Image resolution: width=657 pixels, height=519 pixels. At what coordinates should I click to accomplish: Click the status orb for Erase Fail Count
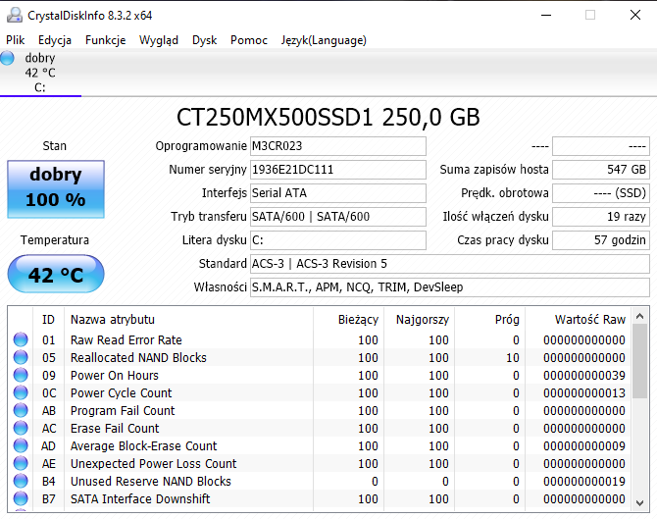21,428
